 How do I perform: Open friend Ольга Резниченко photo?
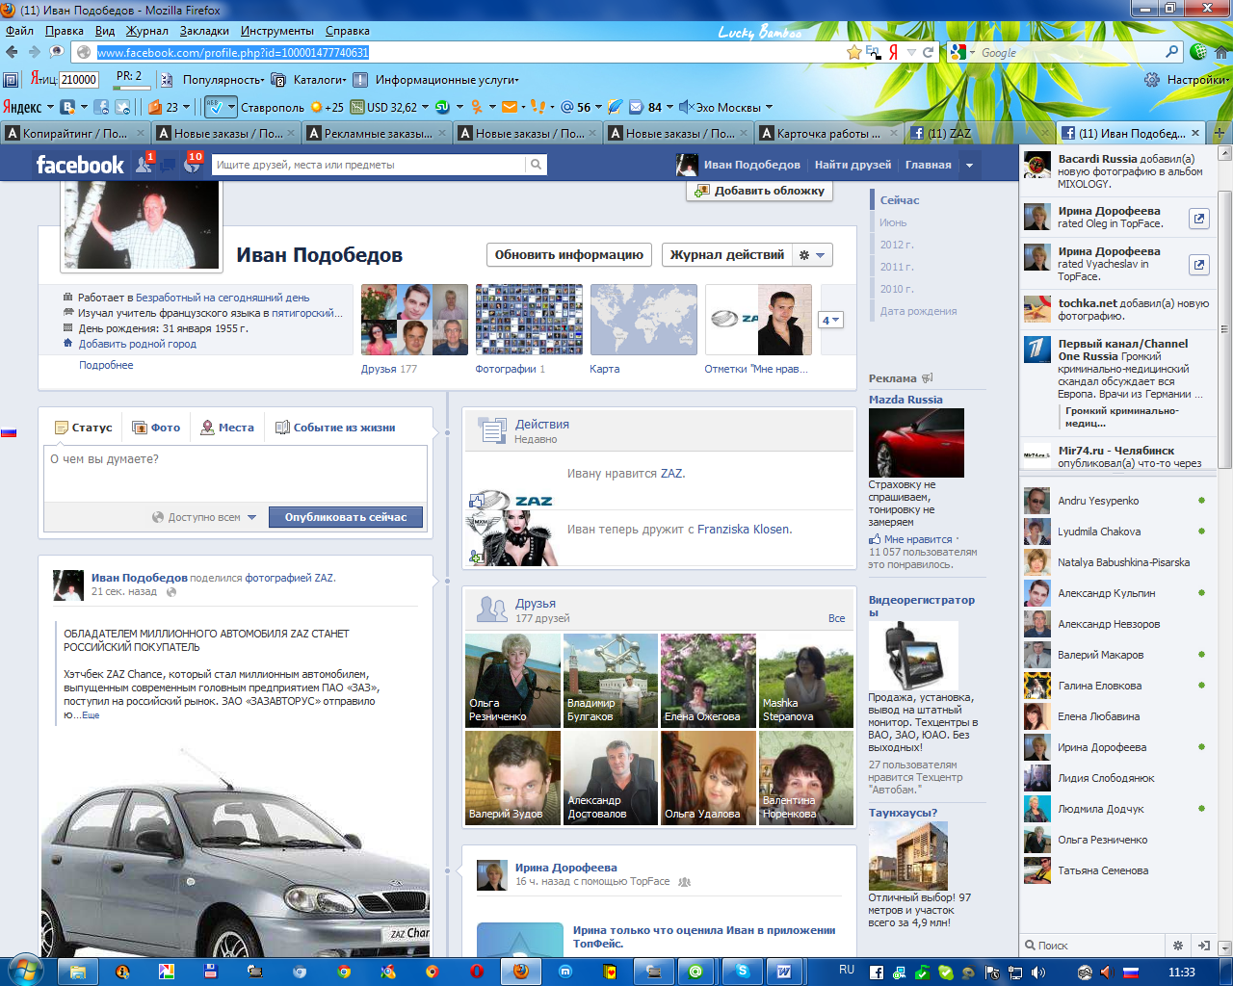tap(512, 680)
